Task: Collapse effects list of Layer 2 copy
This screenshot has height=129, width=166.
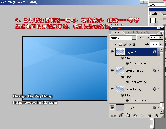Action: pyautogui.click(x=158, y=89)
